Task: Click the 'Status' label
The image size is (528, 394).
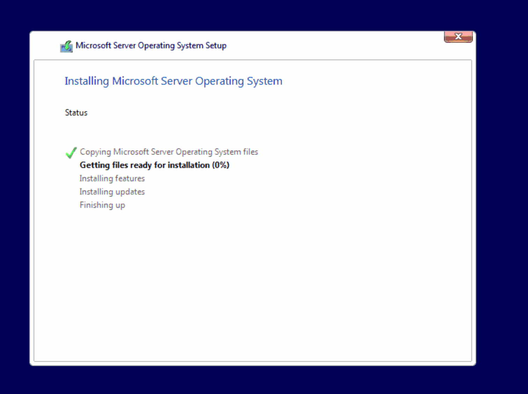Action: coord(76,113)
